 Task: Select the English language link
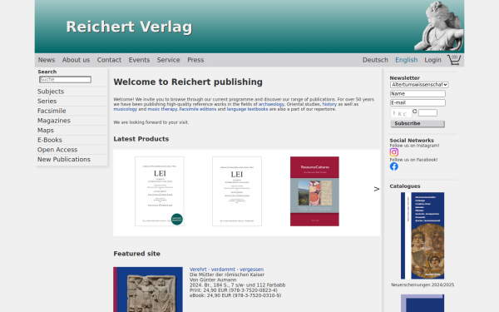[407, 60]
